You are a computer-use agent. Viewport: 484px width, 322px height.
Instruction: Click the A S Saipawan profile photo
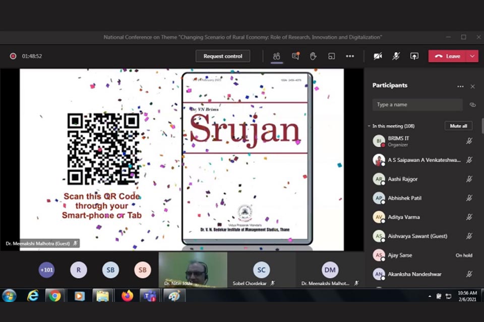coord(379,160)
